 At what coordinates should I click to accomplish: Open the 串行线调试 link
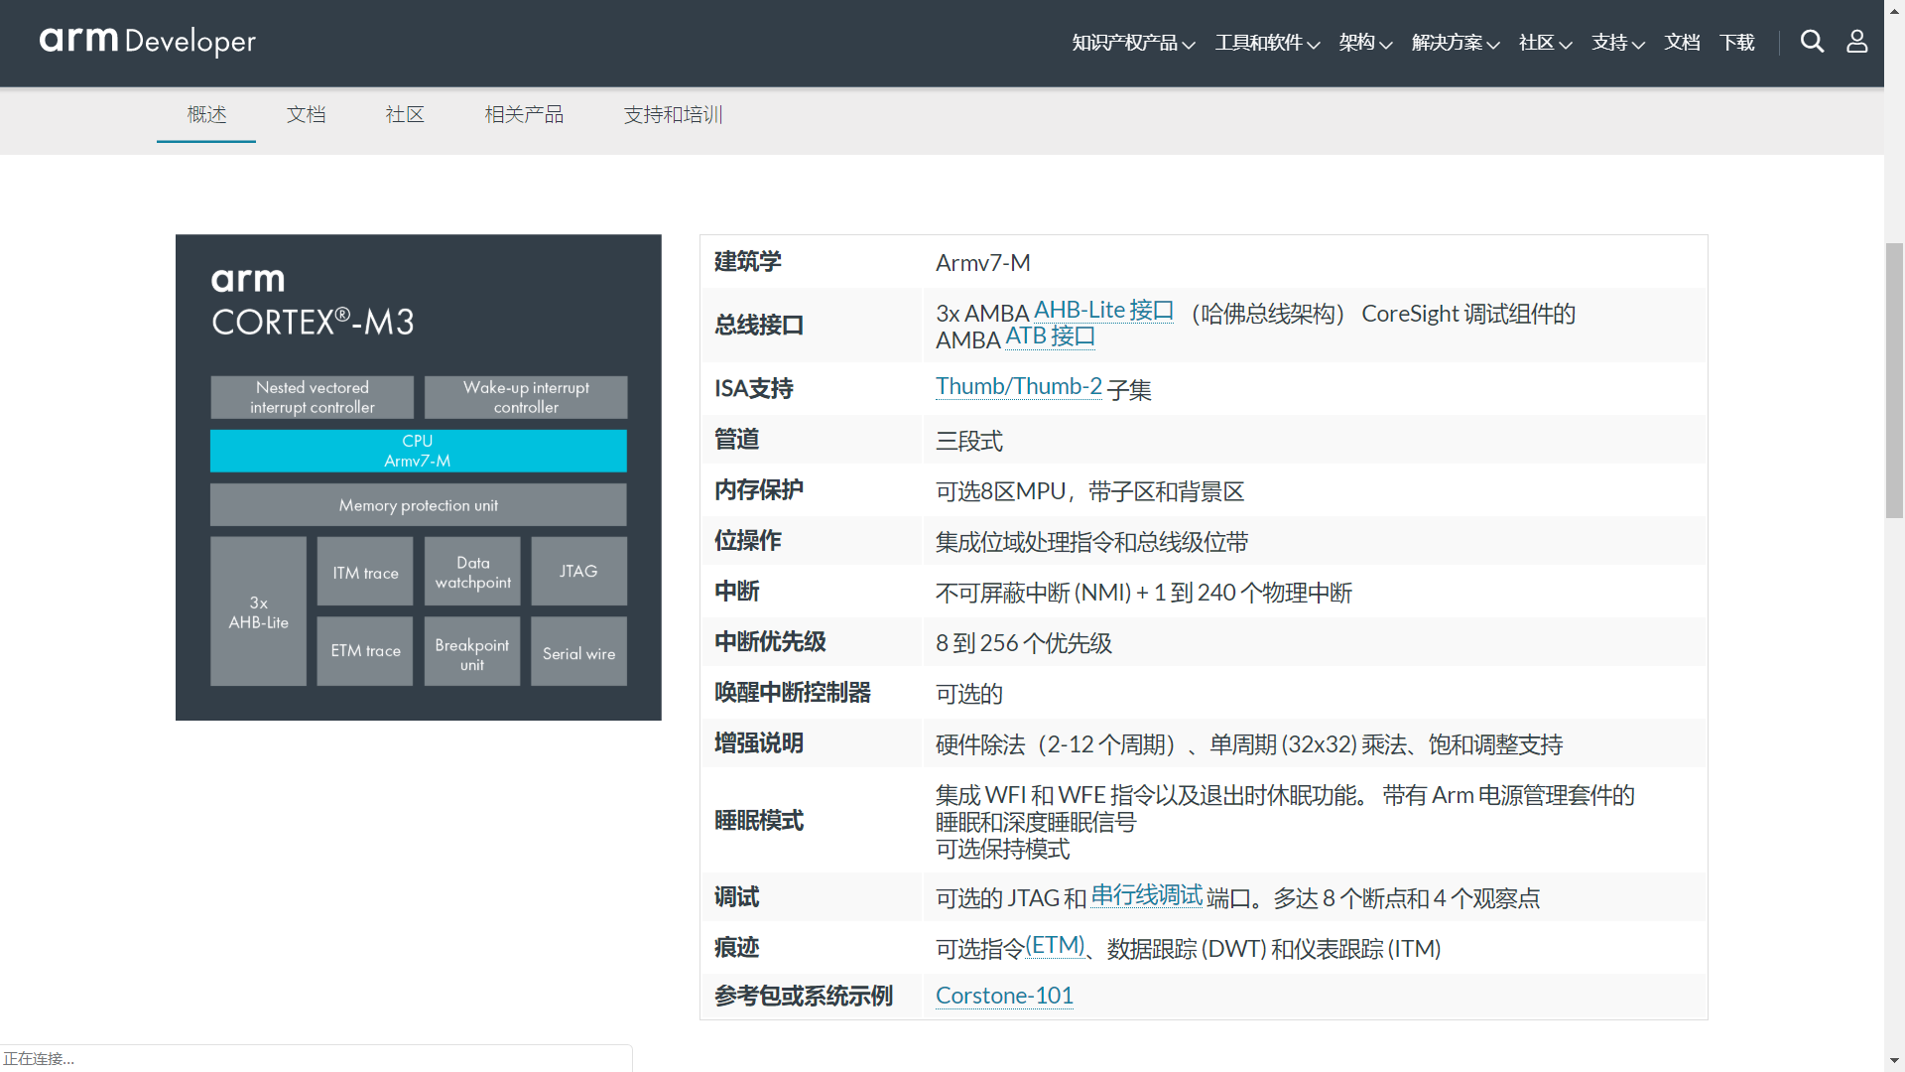pos(1146,895)
